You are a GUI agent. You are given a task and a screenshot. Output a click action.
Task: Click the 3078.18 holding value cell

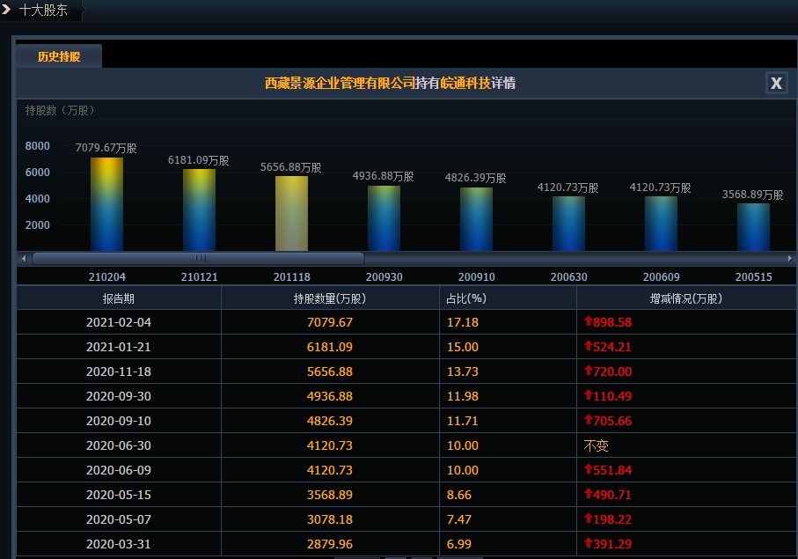coord(330,519)
